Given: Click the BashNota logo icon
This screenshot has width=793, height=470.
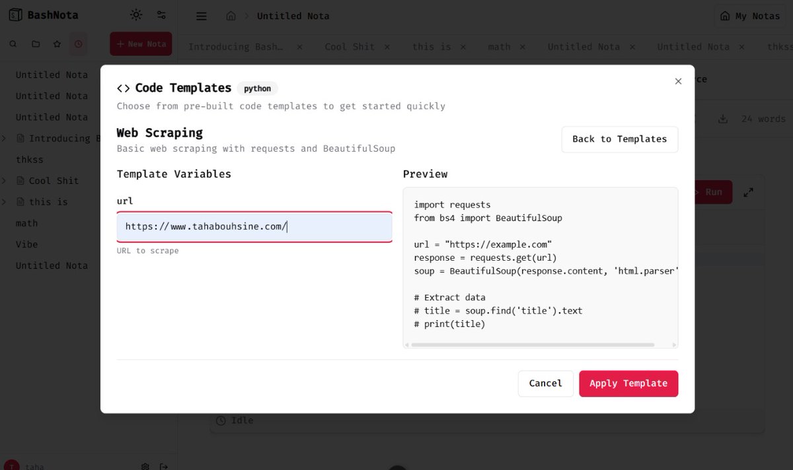Looking at the screenshot, I should coord(15,15).
